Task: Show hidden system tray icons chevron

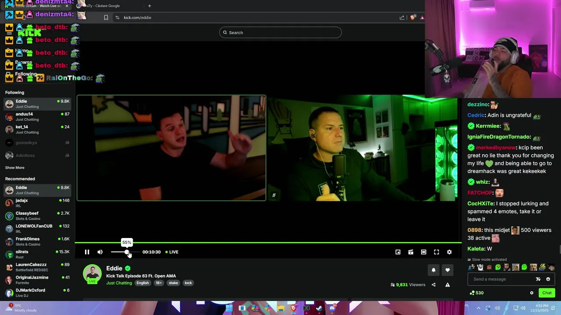Action: point(479,308)
